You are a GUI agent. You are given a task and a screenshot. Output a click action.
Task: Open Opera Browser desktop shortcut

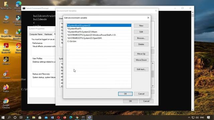tap(18, 48)
